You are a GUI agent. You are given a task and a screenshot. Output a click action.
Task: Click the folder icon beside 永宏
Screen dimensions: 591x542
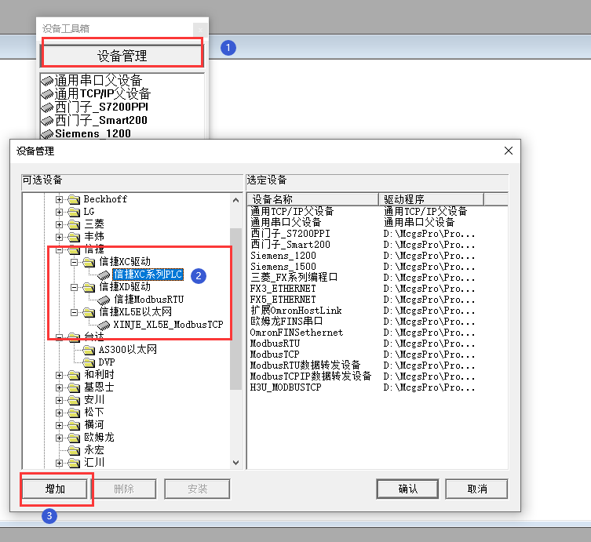click(x=75, y=450)
